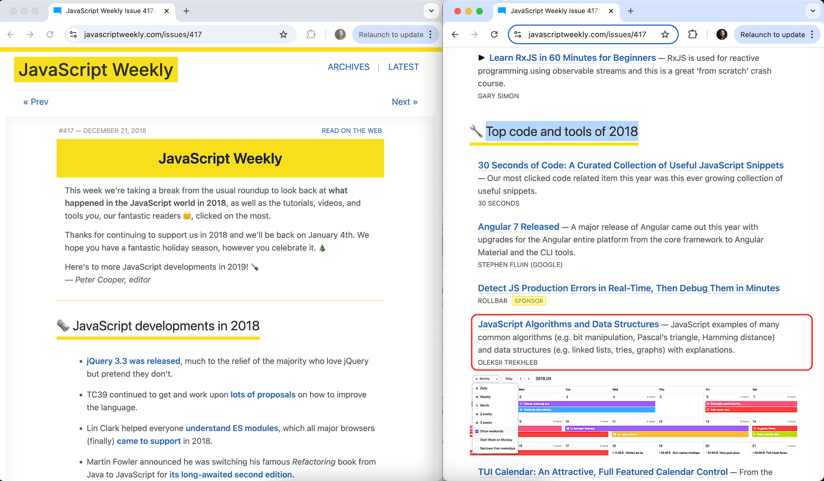Click the Relaunch to update button on left
The image size is (824, 481).
391,35
